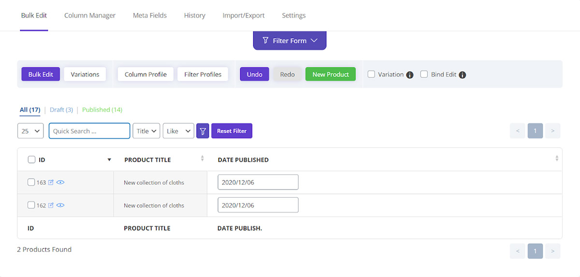The width and height of the screenshot is (580, 277).
Task: Go to previous page in bottom pagination
Action: pyautogui.click(x=517, y=251)
